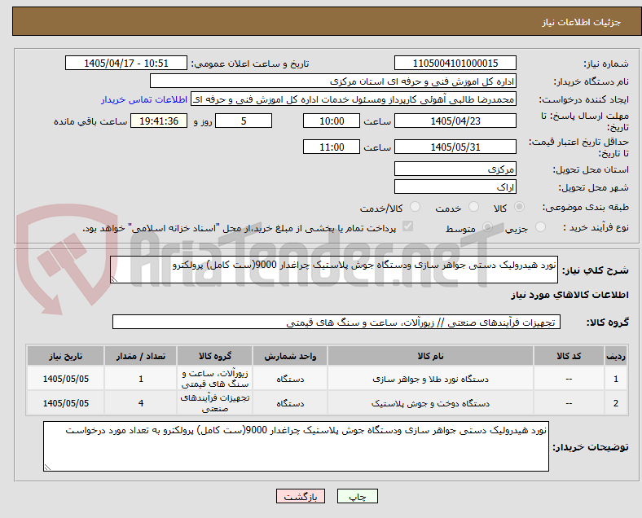Screen dimensions: 642x518
Task: Click row 2 group cell تجهیزات فرآیندهای صنعتی
Action: tap(214, 403)
